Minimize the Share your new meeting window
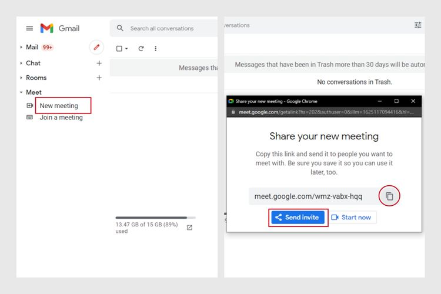Image resolution: width=441 pixels, height=294 pixels. pyautogui.click(x=380, y=101)
